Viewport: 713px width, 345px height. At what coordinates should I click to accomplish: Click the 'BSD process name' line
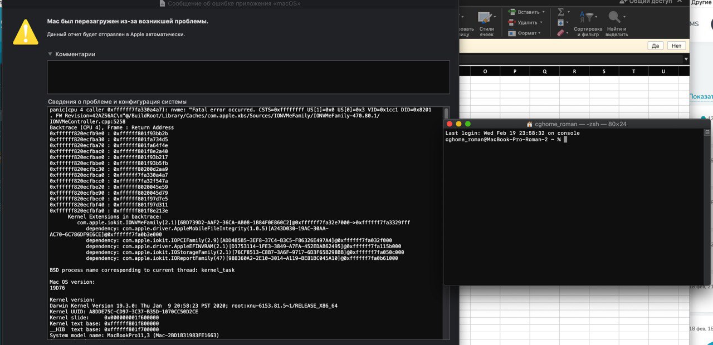coord(142,270)
